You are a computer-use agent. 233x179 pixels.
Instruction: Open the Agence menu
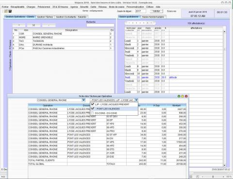click(x=74, y=7)
